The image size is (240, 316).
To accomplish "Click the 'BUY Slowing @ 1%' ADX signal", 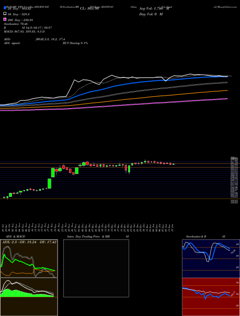I will click(x=75, y=43).
